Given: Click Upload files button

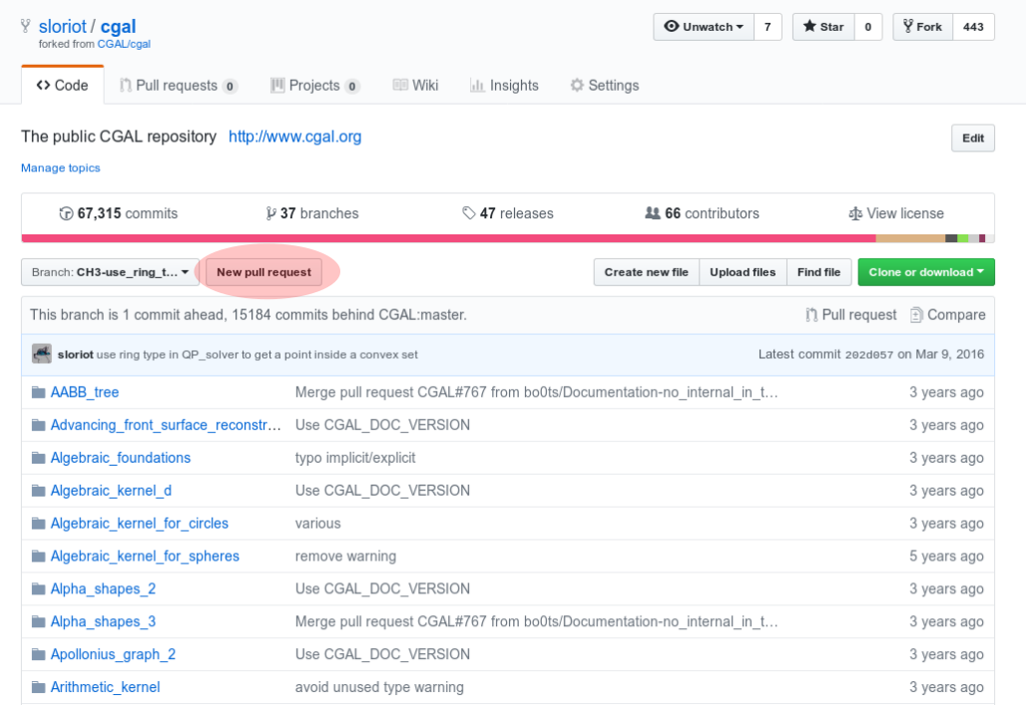Looking at the screenshot, I should pyautogui.click(x=743, y=272).
